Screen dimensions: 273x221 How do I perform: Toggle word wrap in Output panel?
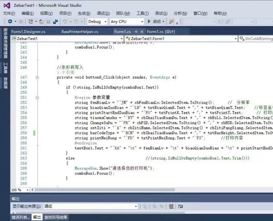coord(180,206)
